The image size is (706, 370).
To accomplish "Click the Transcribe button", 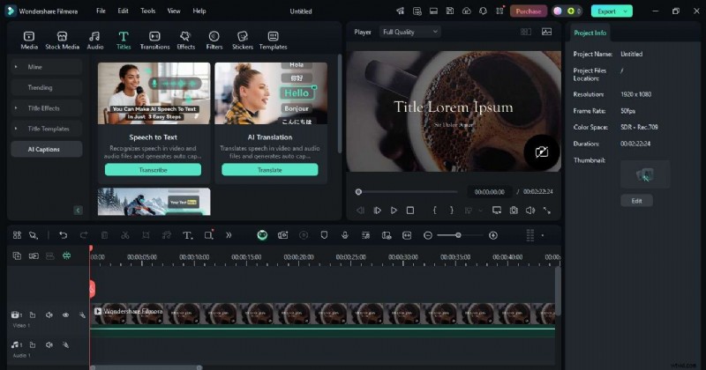I will coord(153,169).
